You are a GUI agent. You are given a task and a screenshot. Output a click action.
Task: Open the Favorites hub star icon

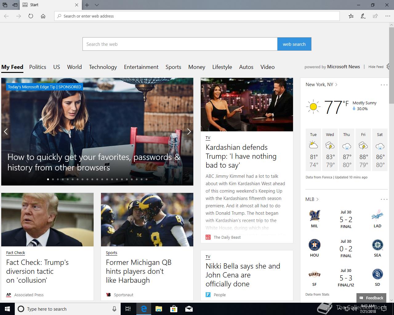click(x=351, y=16)
